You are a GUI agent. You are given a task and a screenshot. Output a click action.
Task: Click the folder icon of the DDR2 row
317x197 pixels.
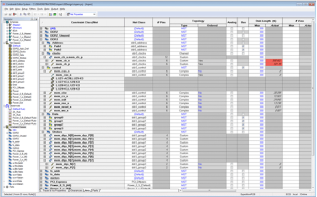pyautogui.click(x=46, y=32)
